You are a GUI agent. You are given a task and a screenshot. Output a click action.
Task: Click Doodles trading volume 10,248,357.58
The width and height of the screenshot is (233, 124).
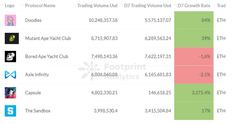coord(103,20)
